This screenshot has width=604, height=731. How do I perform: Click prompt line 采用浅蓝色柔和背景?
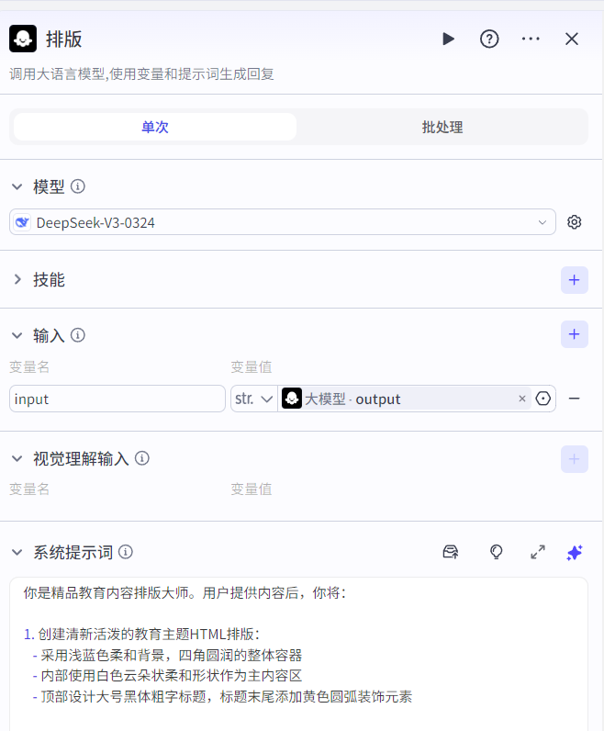click(x=167, y=655)
